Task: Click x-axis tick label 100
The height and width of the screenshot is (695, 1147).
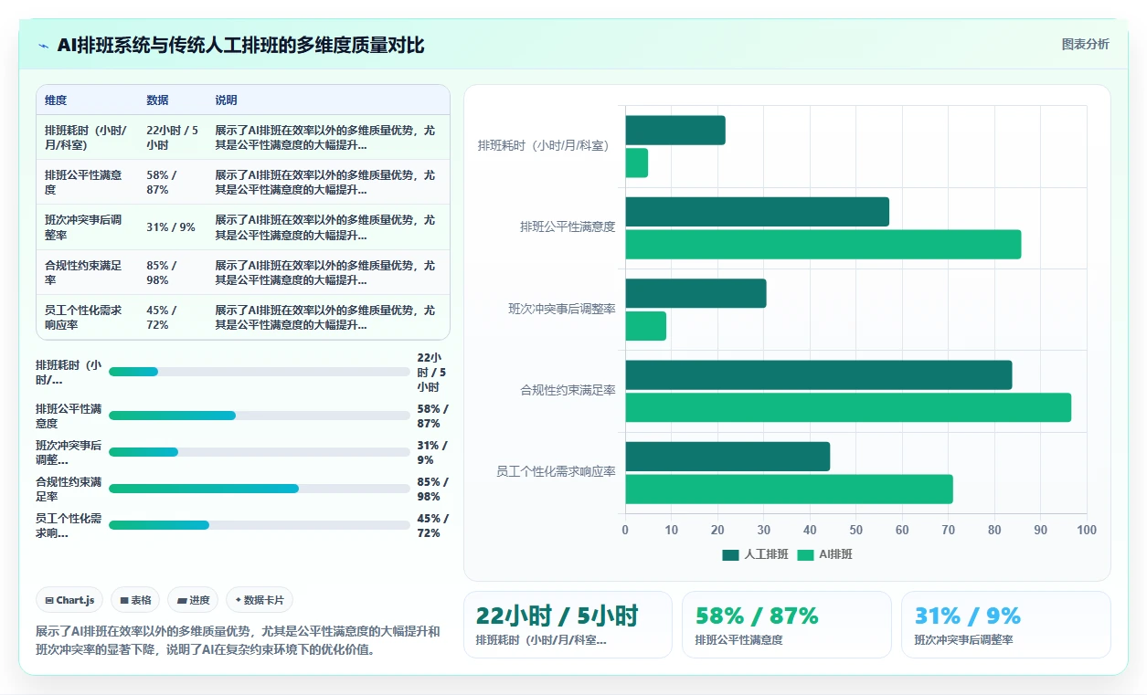Action: [x=1087, y=530]
